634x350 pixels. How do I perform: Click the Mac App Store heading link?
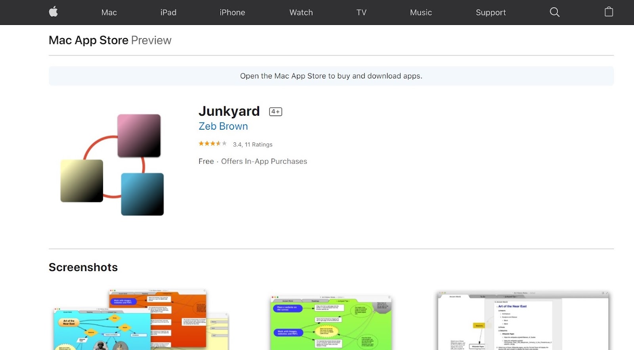point(88,40)
